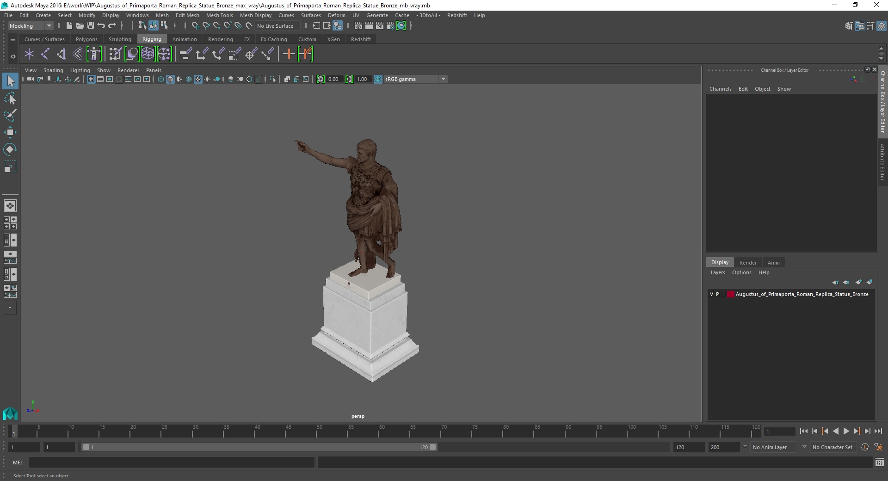888x481 pixels.
Task: Activate the Lasso Select tool
Action: point(10,98)
